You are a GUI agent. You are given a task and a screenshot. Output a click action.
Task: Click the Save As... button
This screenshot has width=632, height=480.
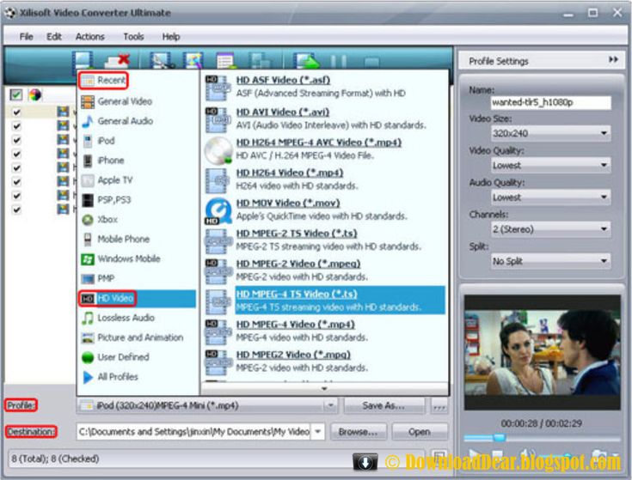pyautogui.click(x=383, y=405)
